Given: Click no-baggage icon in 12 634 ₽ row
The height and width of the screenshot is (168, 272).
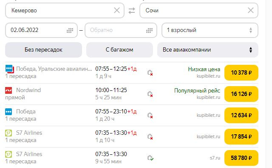Looking at the screenshot, I should point(150,115).
